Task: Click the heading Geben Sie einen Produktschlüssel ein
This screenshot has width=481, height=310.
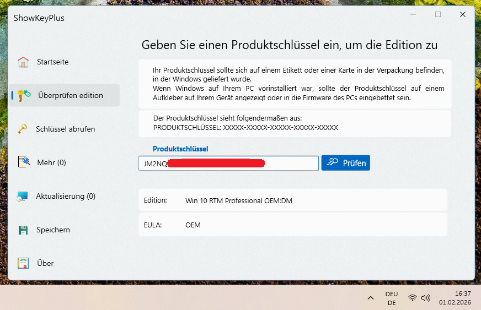Action: (289, 45)
